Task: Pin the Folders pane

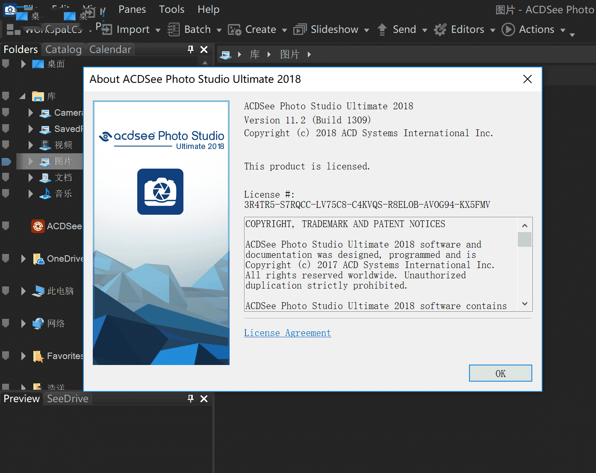Action: pyautogui.click(x=191, y=50)
